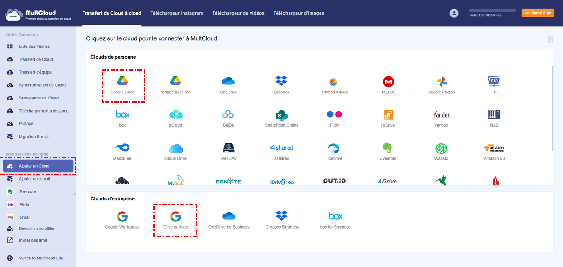Viewport: 563px width, 267px height.
Task: Switch to Téléchargeur d'images tab
Action: coord(299,13)
